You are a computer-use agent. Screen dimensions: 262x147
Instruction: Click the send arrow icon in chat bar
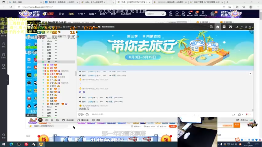234,115
